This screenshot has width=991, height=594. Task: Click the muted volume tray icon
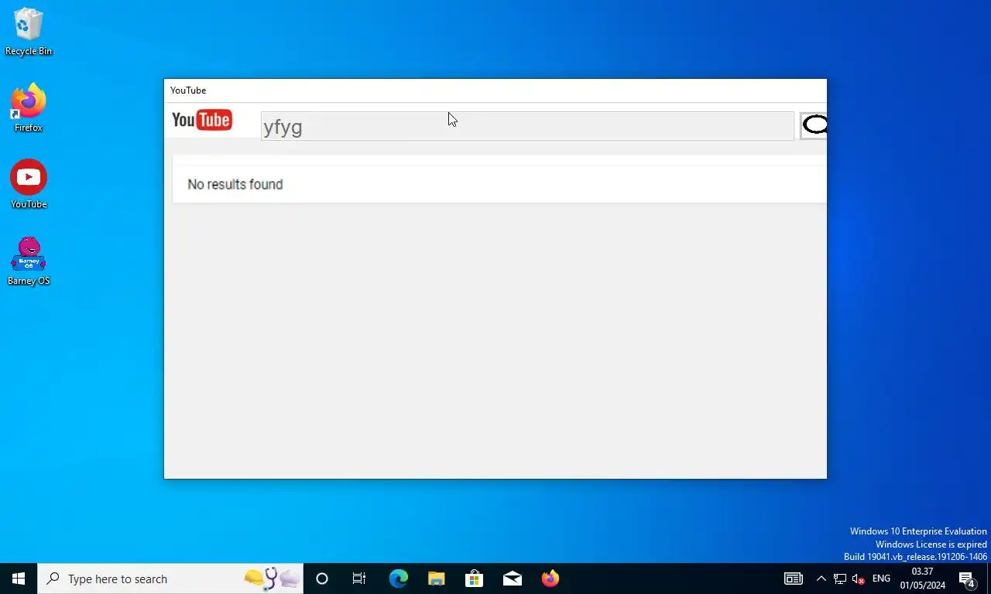tap(858, 579)
